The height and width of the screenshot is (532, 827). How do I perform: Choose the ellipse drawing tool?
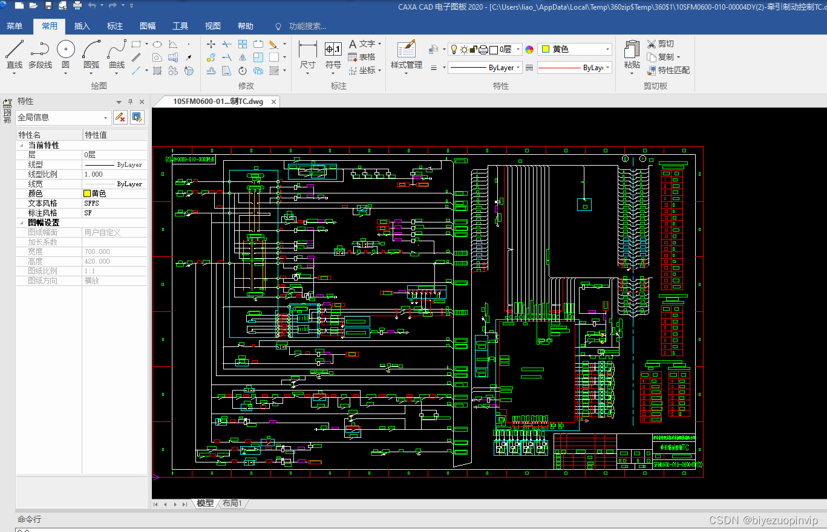(x=157, y=44)
